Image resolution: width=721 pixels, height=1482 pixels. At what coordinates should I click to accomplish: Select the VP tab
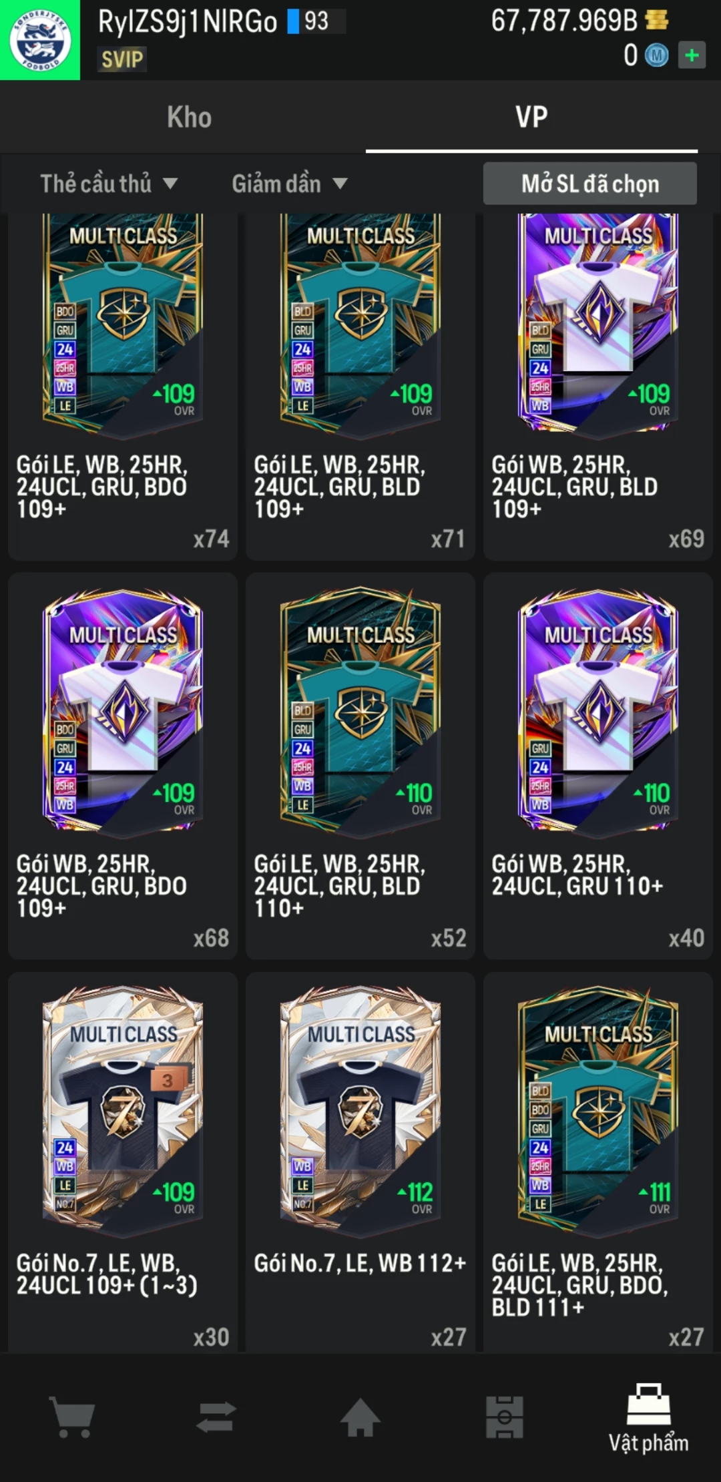(x=531, y=117)
